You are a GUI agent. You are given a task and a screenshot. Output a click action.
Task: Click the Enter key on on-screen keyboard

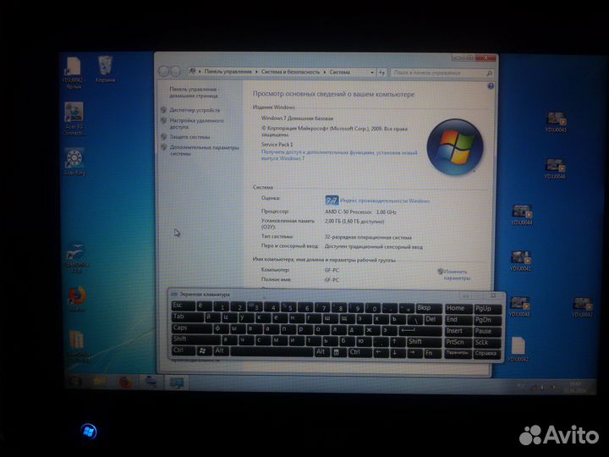click(419, 331)
